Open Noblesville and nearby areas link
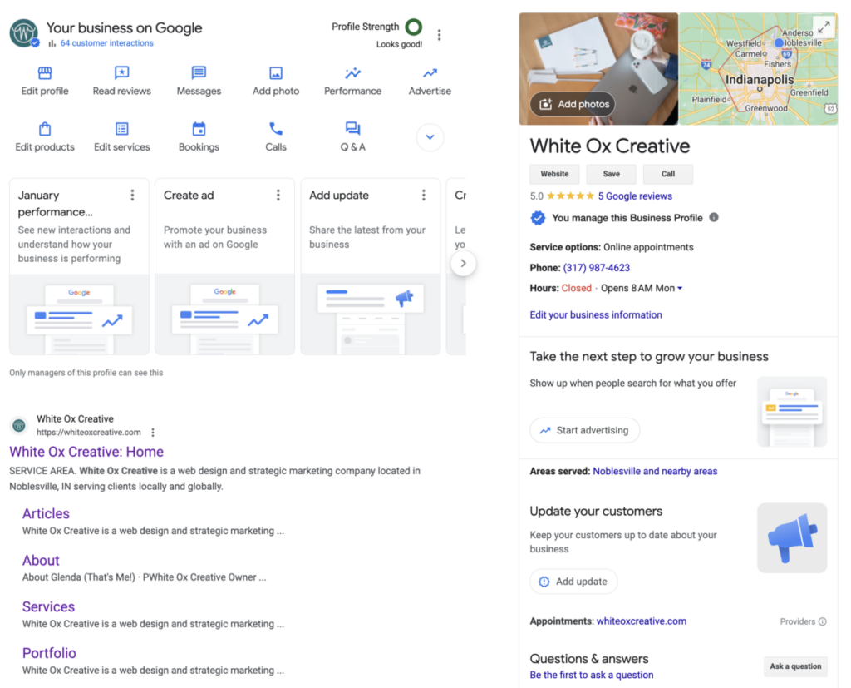The image size is (851, 688). [x=655, y=471]
